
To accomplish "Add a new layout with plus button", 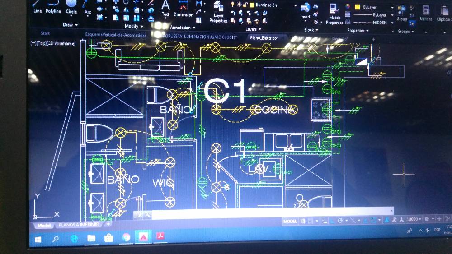I will 108,224.
